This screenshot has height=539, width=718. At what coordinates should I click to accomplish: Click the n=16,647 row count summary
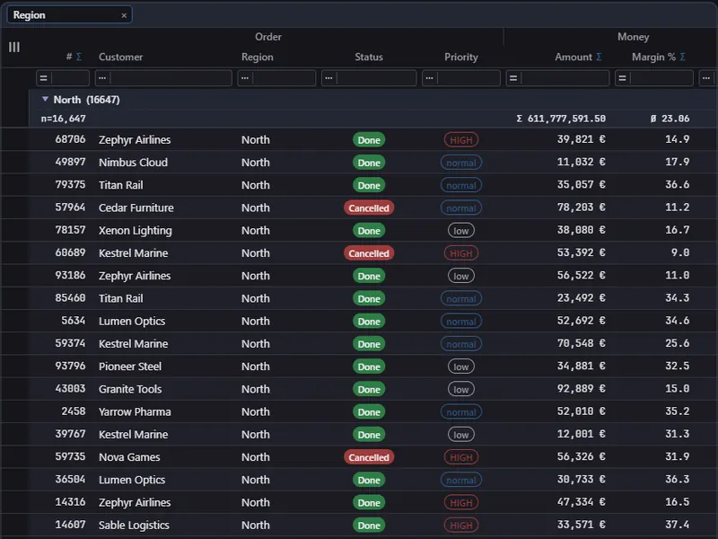[63, 119]
